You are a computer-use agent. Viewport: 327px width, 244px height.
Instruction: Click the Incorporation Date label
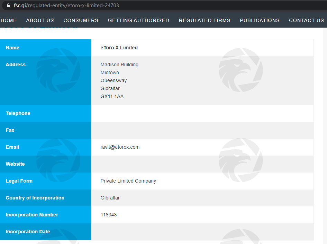point(28,232)
